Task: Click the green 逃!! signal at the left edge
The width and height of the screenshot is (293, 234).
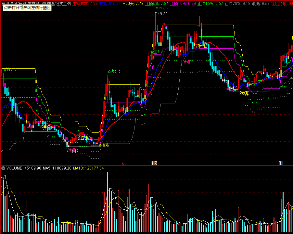Action: click(x=10, y=70)
